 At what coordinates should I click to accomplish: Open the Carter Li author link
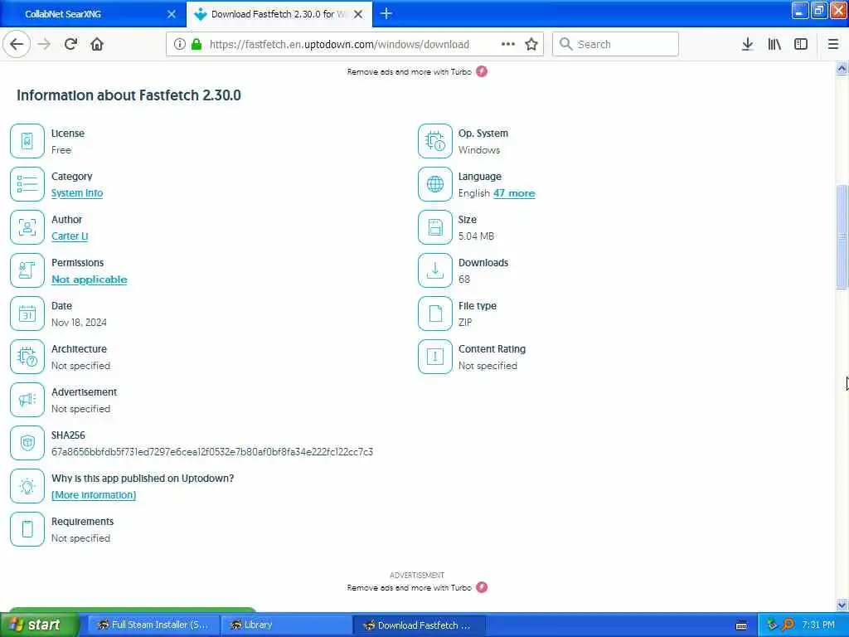coord(70,236)
